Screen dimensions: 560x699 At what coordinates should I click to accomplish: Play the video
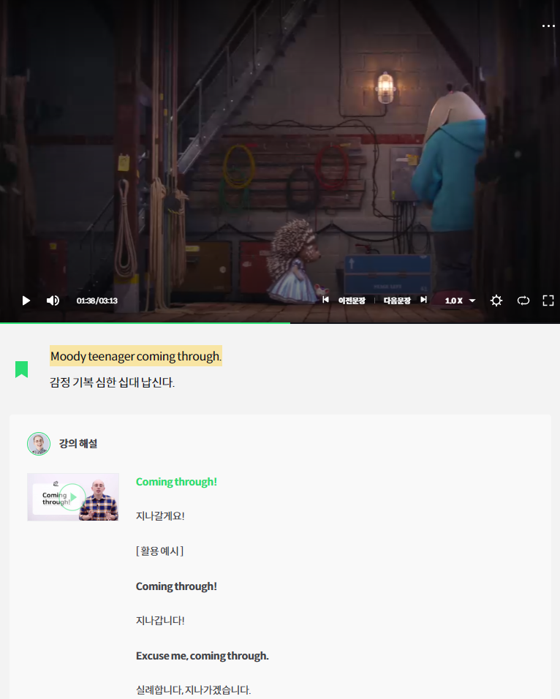(26, 301)
